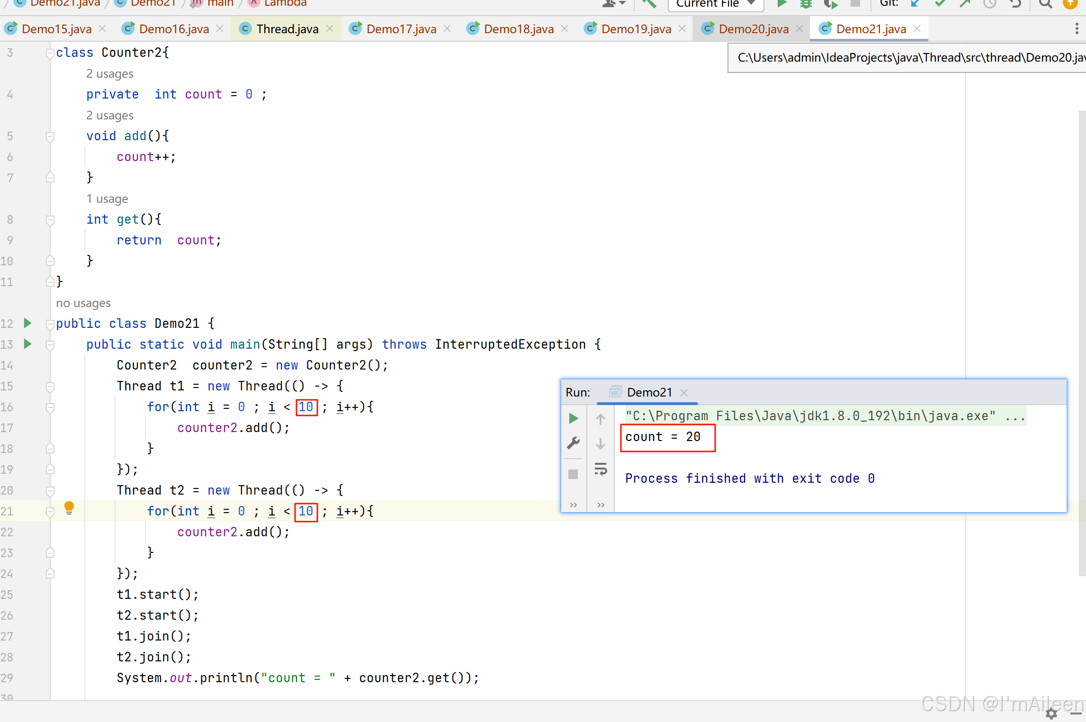Close the Demo18.java tab

[565, 29]
